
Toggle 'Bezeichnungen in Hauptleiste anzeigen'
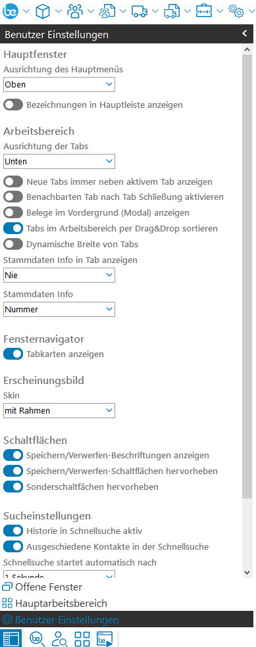[13, 105]
